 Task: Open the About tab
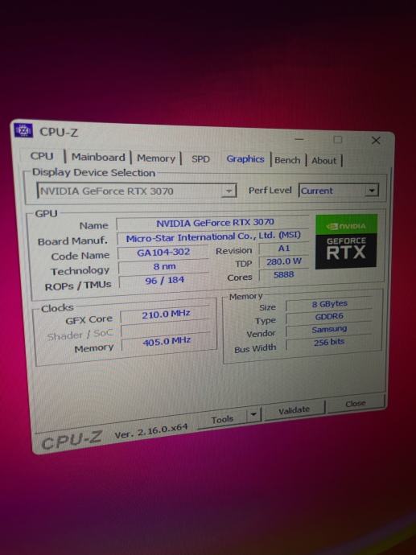click(x=324, y=161)
